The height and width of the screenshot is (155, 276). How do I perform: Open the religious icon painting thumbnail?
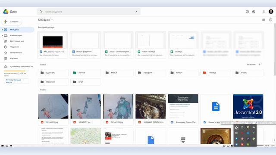(216, 136)
